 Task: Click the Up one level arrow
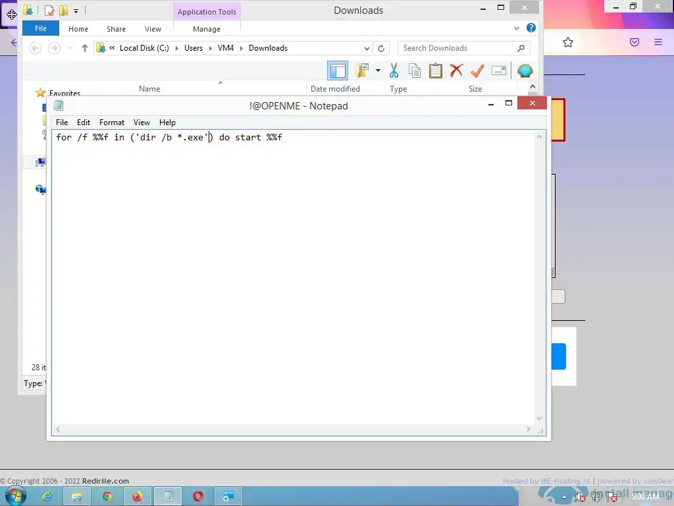(x=85, y=48)
